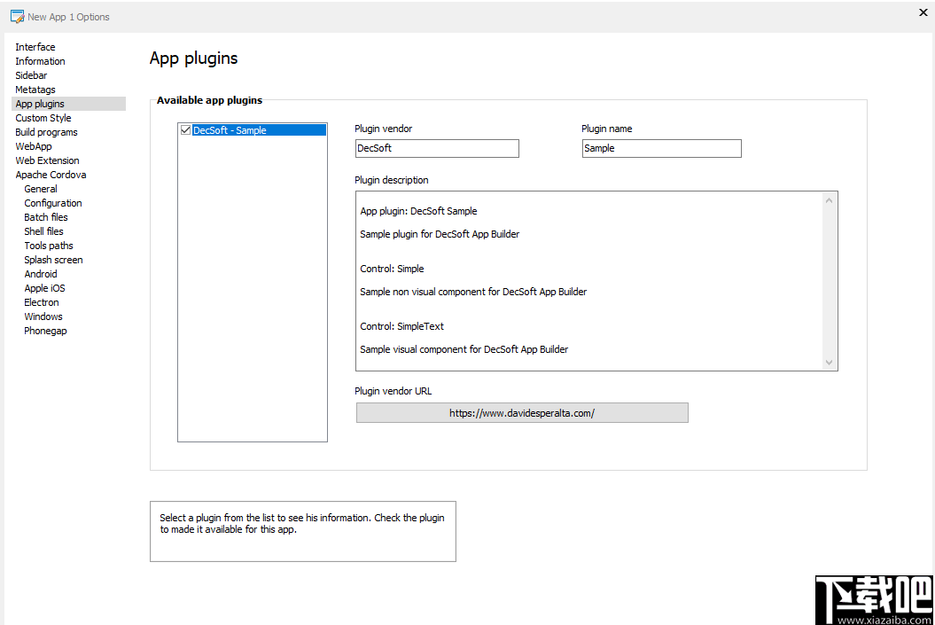This screenshot has width=935, height=625.
Task: Open the Metatags settings page
Action: click(35, 90)
